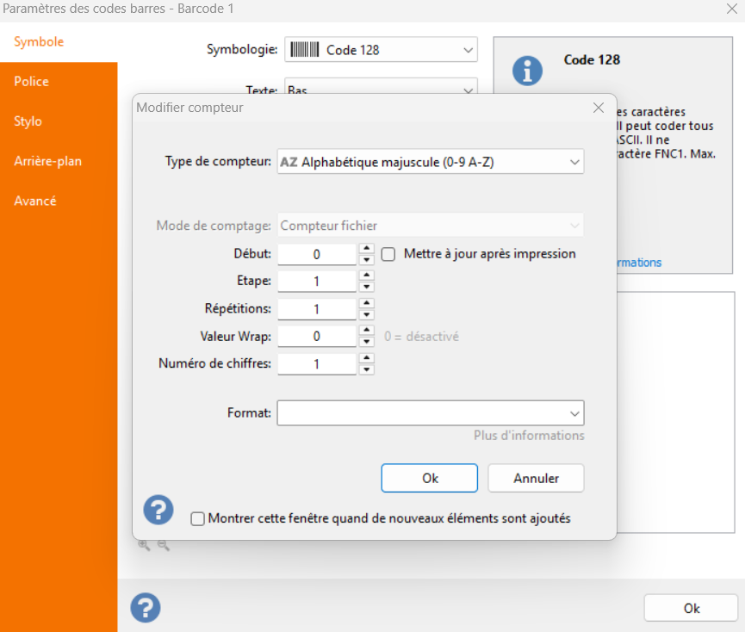Switch to the Police tab
This screenshot has width=745, height=632.
(32, 82)
